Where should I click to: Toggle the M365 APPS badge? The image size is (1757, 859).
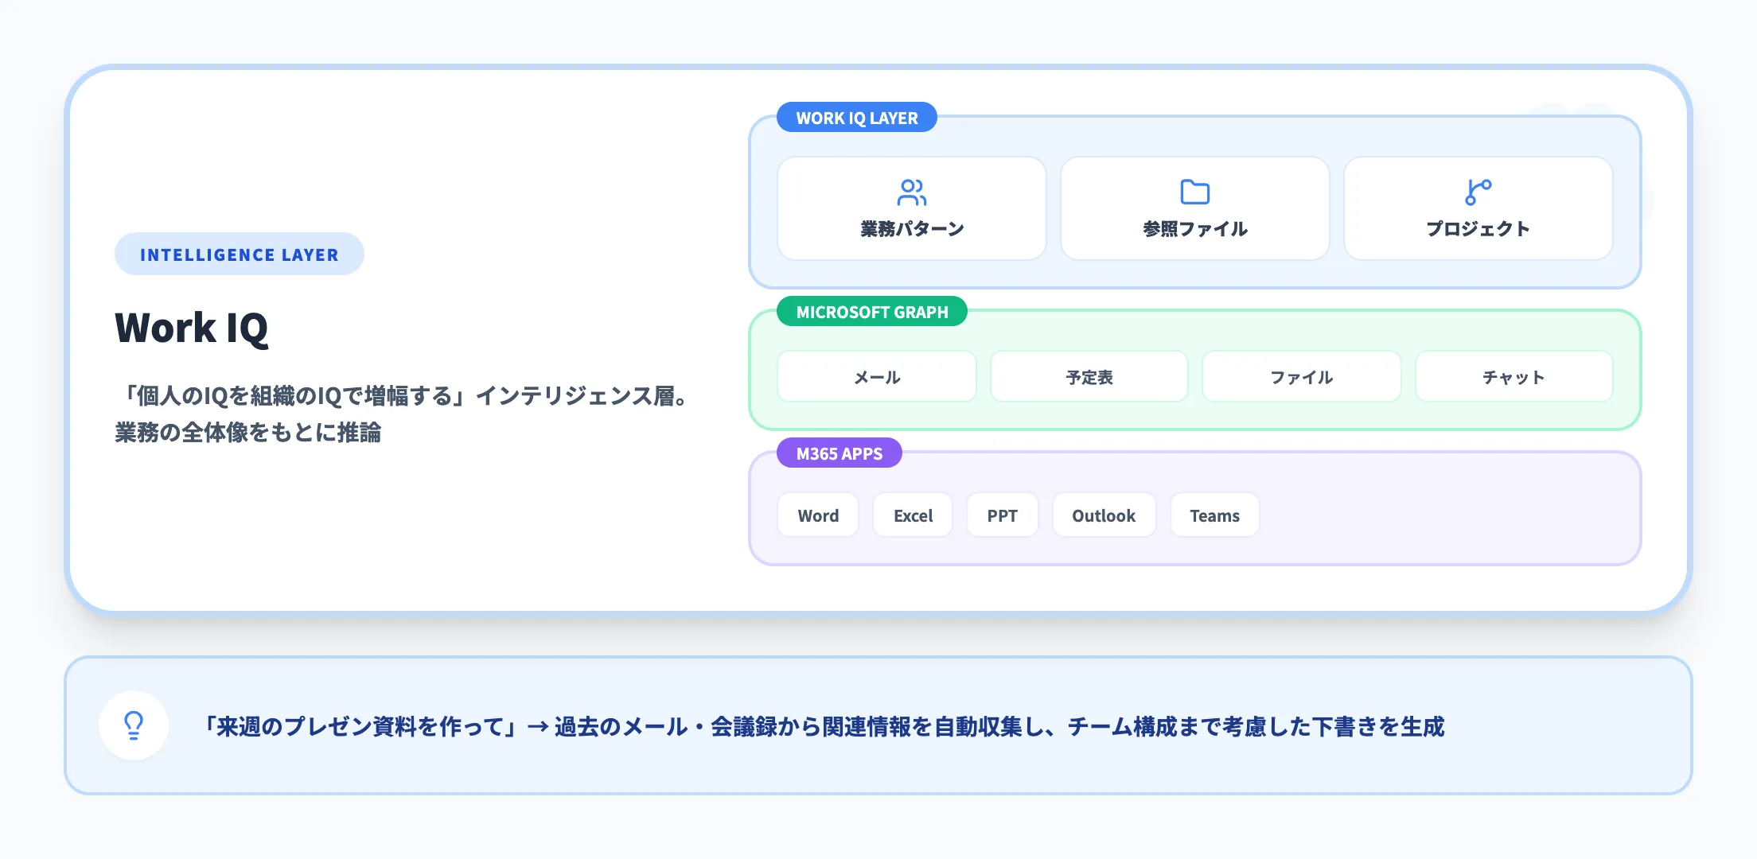(839, 453)
